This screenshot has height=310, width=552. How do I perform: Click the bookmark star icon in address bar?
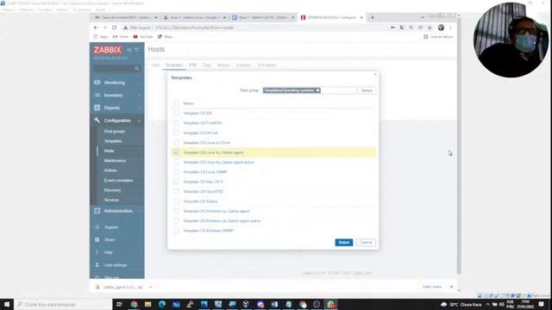click(430, 28)
